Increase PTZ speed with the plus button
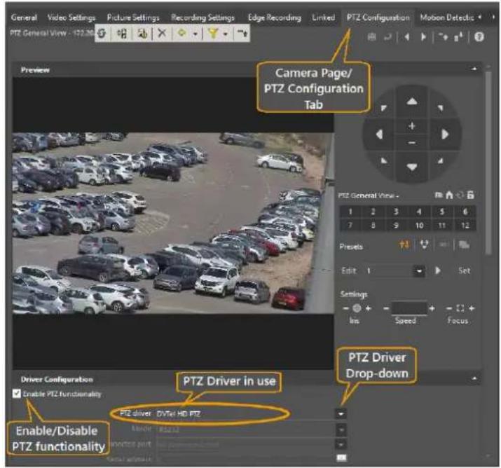This screenshot has height=468, width=501. [x=432, y=308]
